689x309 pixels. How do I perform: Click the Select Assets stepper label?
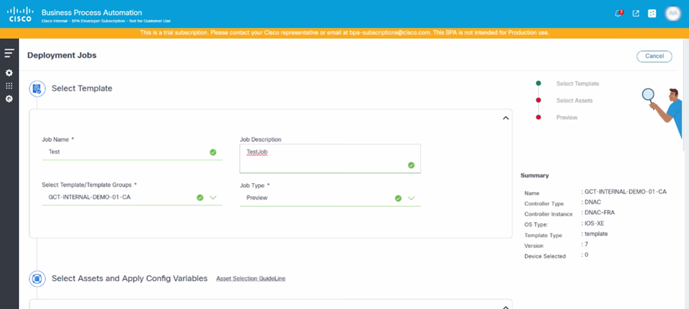574,101
